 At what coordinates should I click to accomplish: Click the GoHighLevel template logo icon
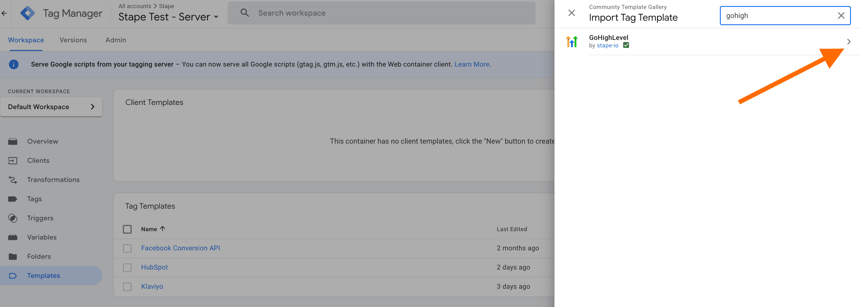click(572, 42)
